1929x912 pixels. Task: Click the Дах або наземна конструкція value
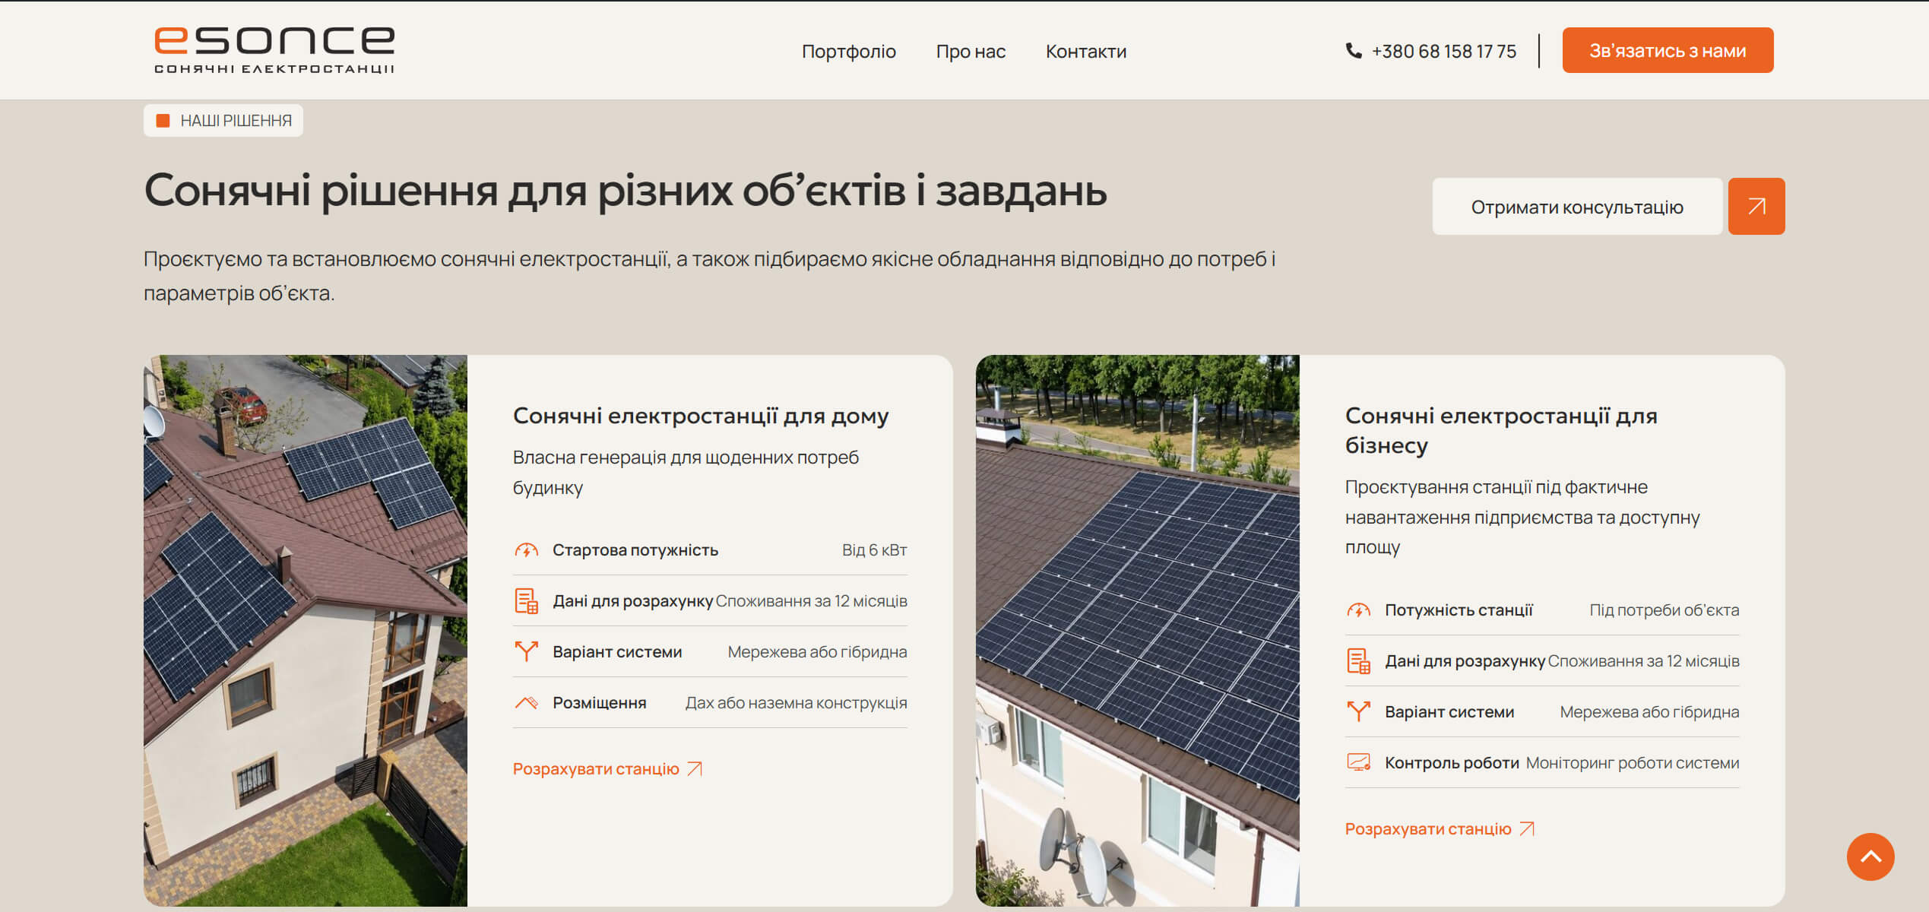click(x=796, y=702)
